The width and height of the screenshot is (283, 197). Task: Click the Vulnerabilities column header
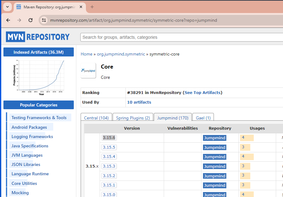(182, 128)
